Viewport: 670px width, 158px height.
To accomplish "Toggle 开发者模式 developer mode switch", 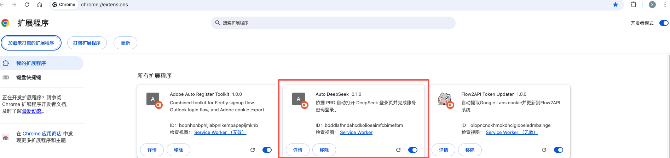I will (664, 23).
